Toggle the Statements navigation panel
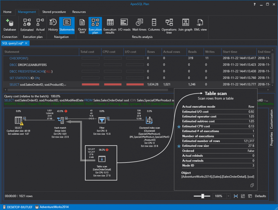The image size is (278, 210). point(67,25)
